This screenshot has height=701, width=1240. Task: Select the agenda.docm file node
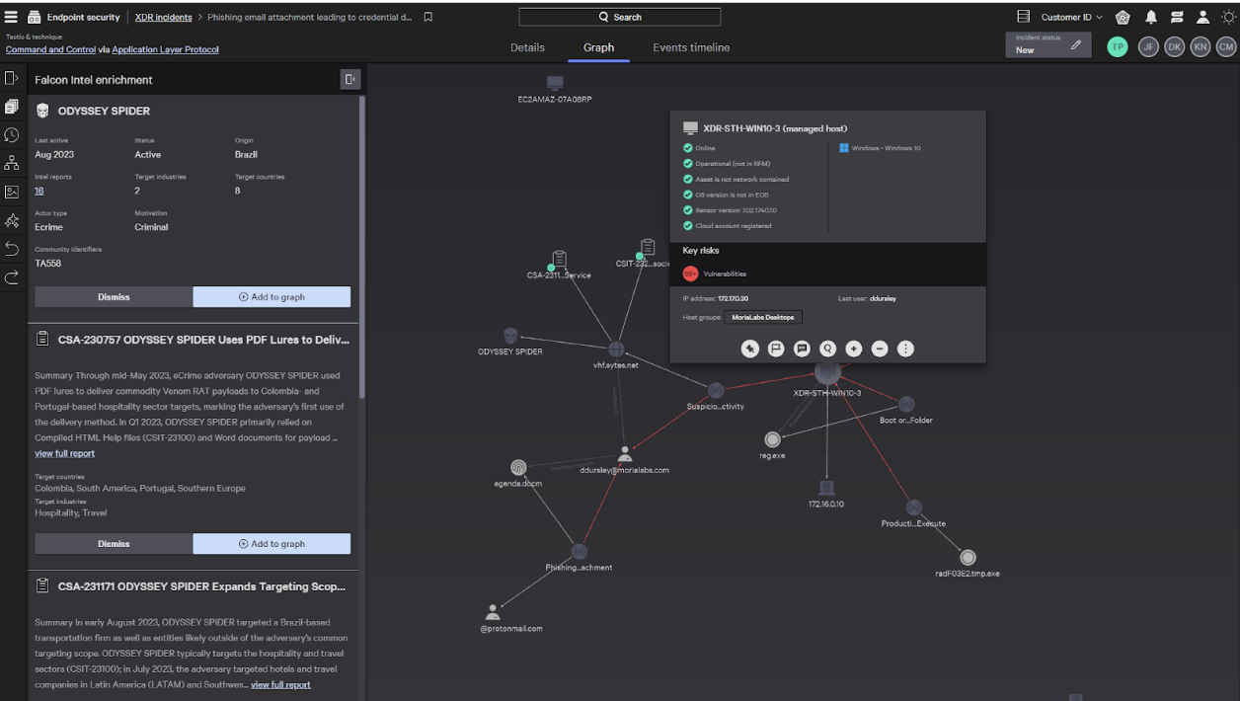pos(518,467)
